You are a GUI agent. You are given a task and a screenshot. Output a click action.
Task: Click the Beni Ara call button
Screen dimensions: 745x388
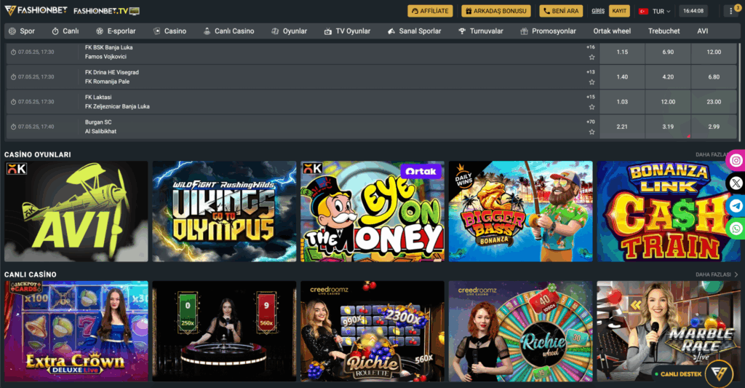coord(561,11)
